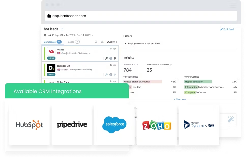
Task: Click the info icon next to Average Leads Per Day
Action: click(x=171, y=64)
